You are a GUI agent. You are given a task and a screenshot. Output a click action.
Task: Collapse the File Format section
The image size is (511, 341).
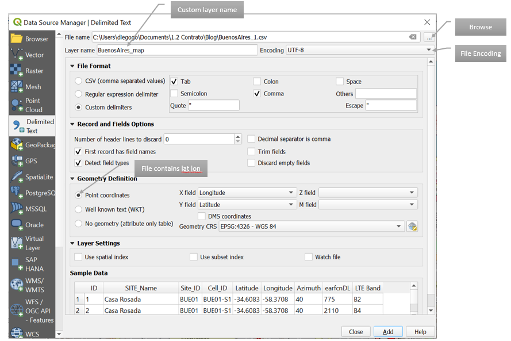(x=73, y=66)
